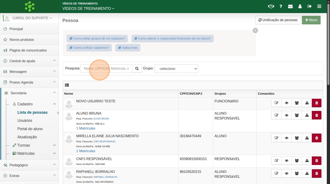Focus the Pesquisa search input field
This screenshot has height=184, width=330.
point(106,68)
